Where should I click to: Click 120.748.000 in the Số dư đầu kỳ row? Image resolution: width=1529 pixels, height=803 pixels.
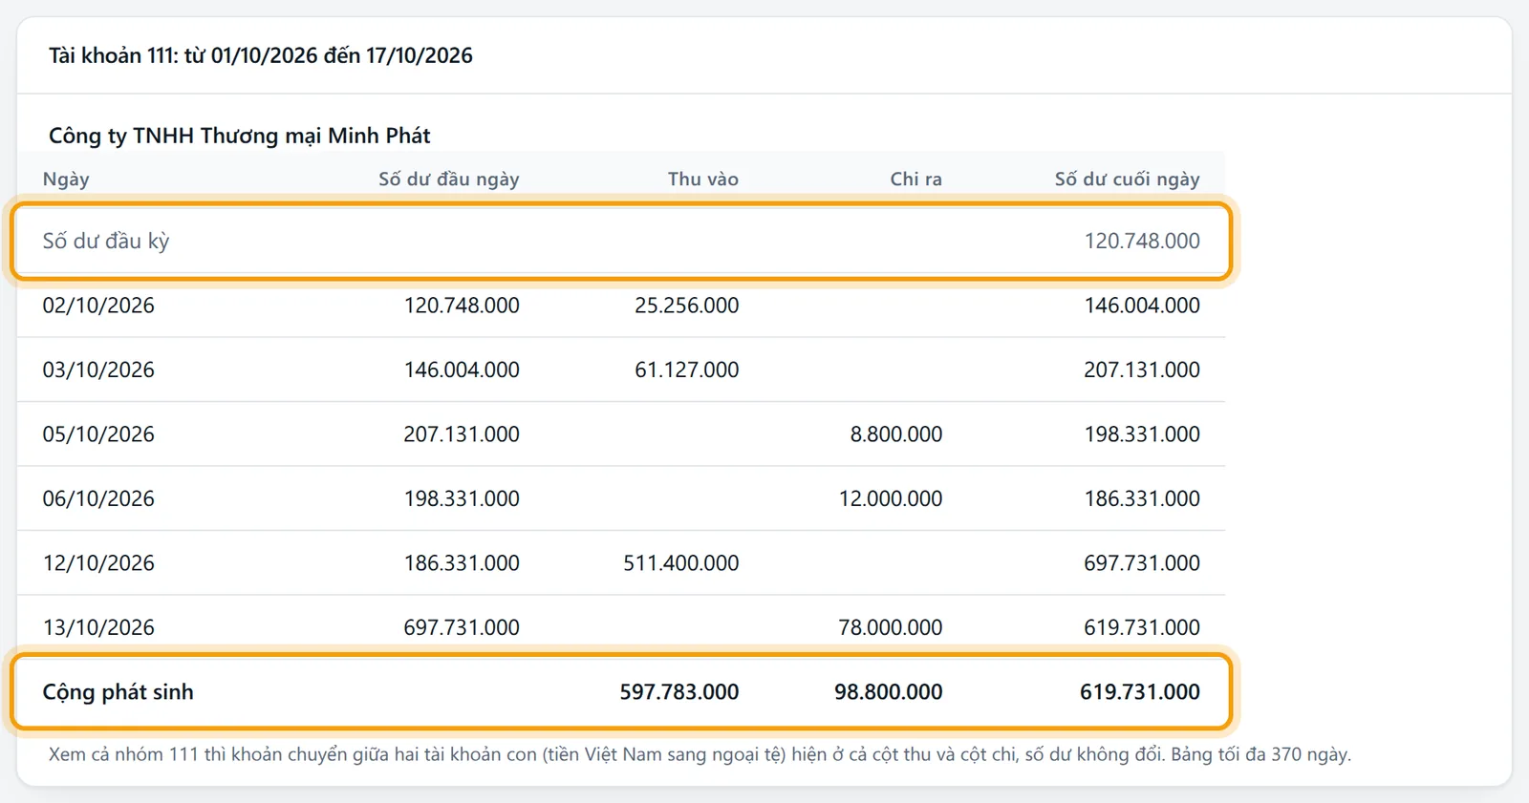tap(1142, 241)
